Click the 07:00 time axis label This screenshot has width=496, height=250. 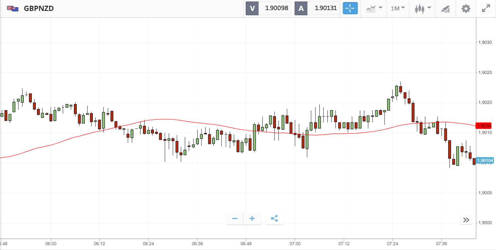click(295, 244)
